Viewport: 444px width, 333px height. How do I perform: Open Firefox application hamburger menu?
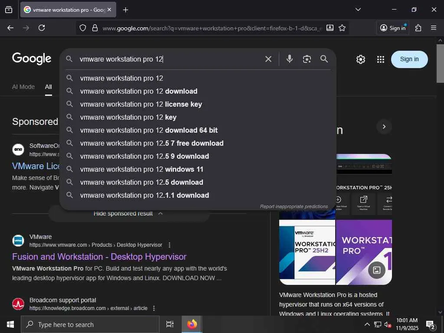[x=434, y=28]
